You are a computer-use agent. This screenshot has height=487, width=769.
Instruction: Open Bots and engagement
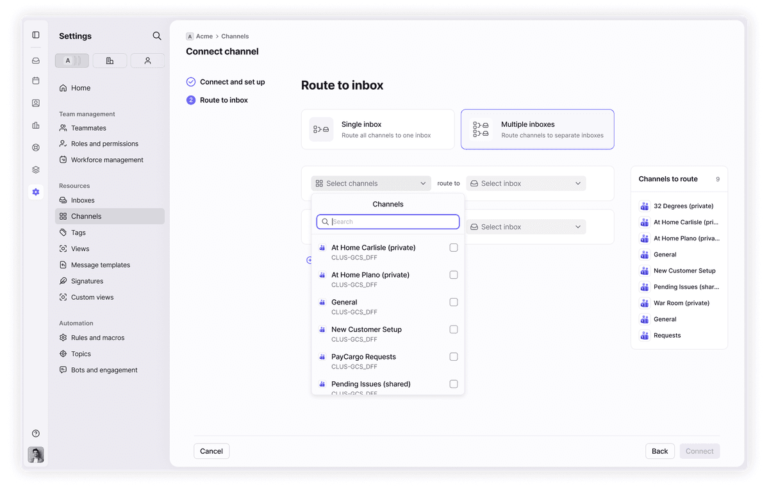tap(110, 370)
